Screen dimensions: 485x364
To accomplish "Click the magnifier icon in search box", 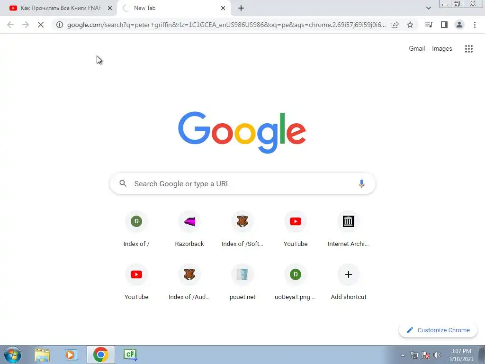I will (x=123, y=183).
